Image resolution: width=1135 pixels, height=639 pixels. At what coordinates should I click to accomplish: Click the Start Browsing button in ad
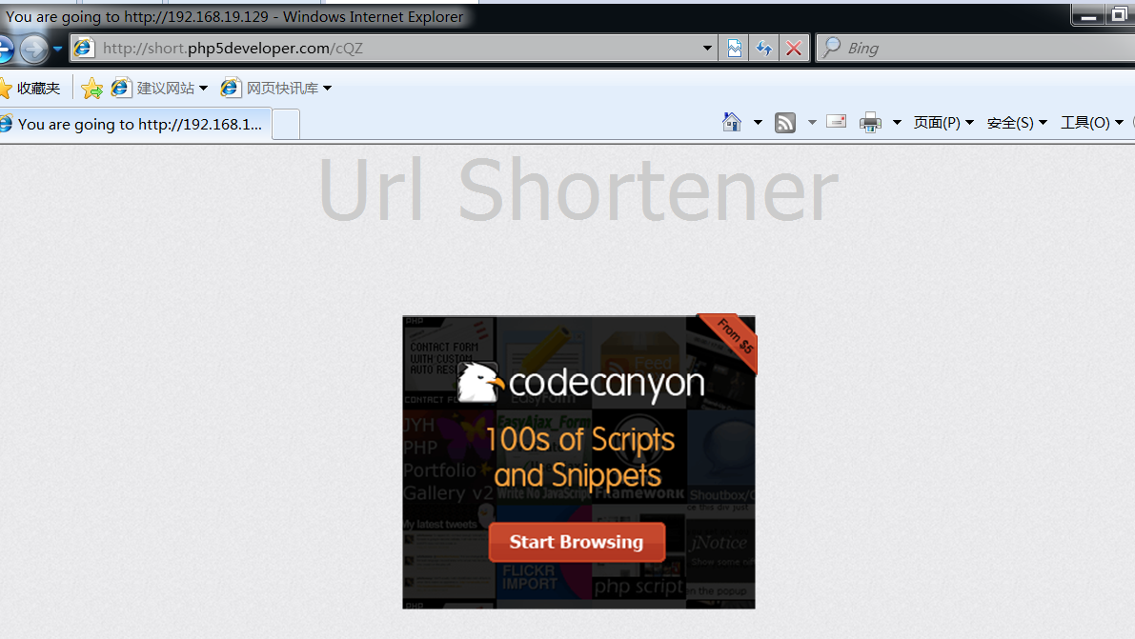pyautogui.click(x=577, y=542)
